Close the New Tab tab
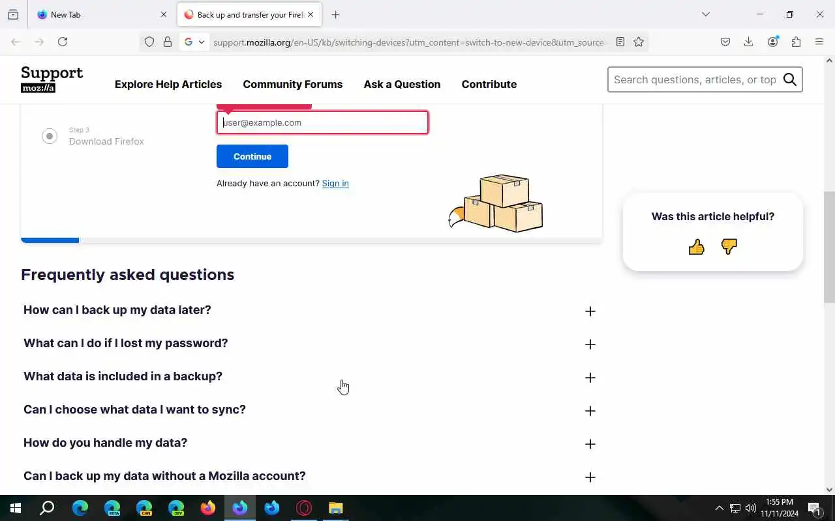 coord(164,14)
